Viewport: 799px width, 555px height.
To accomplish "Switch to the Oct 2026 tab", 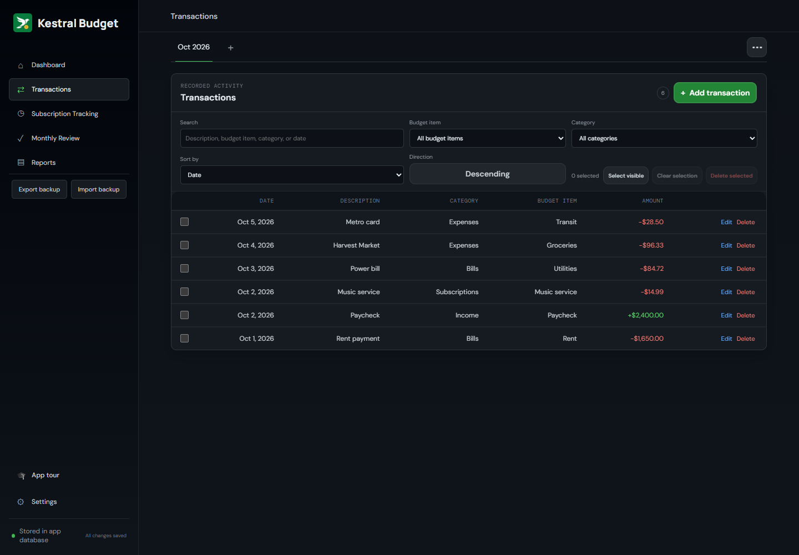I will click(x=194, y=47).
